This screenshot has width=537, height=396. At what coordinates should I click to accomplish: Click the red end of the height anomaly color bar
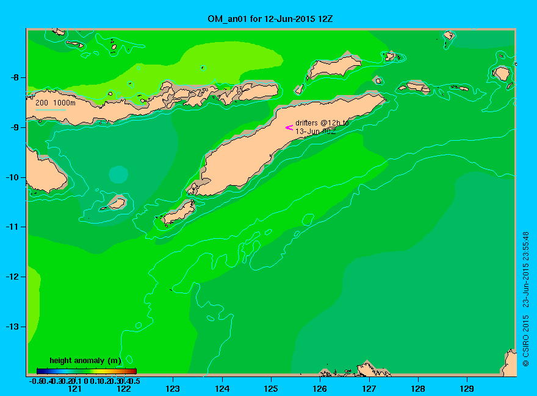point(134,371)
